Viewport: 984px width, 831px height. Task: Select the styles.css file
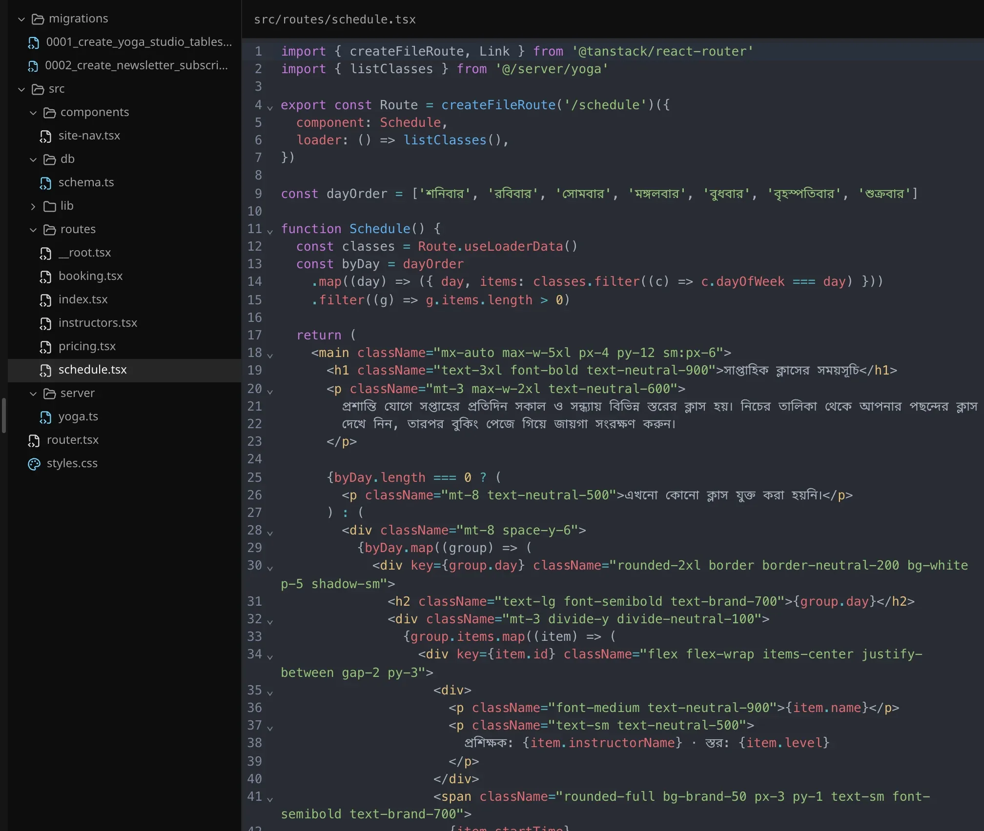point(124,463)
